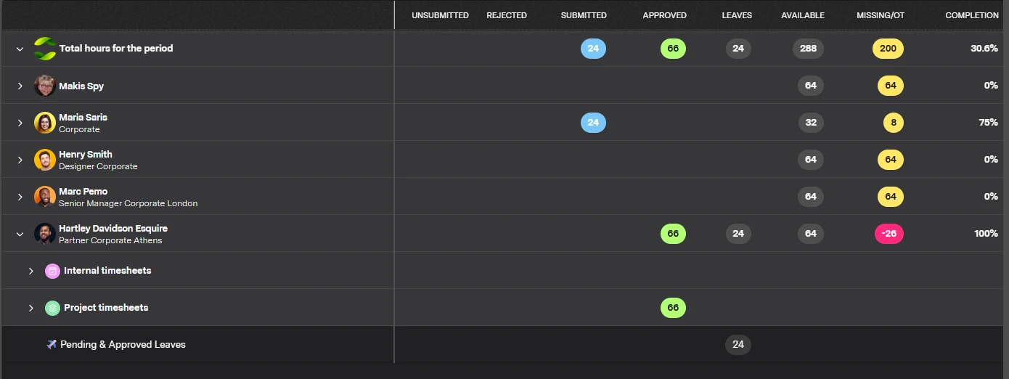Click the yellow 200 missing hours badge
This screenshot has height=379, width=1009.
888,49
